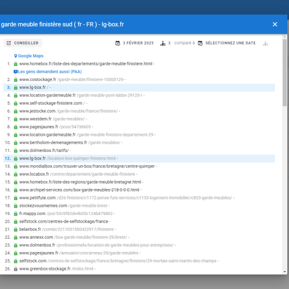Click the scrollbar up arrow
Image resolution: width=289 pixels, height=289 pixels.
click(x=285, y=36)
